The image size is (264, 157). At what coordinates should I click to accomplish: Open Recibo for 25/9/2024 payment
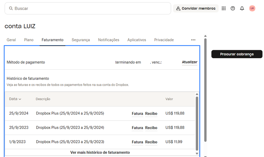(151, 114)
